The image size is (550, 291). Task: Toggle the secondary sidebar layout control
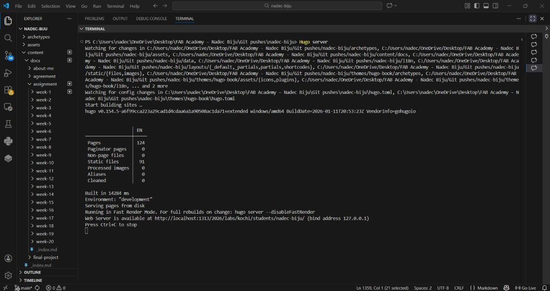click(495, 6)
